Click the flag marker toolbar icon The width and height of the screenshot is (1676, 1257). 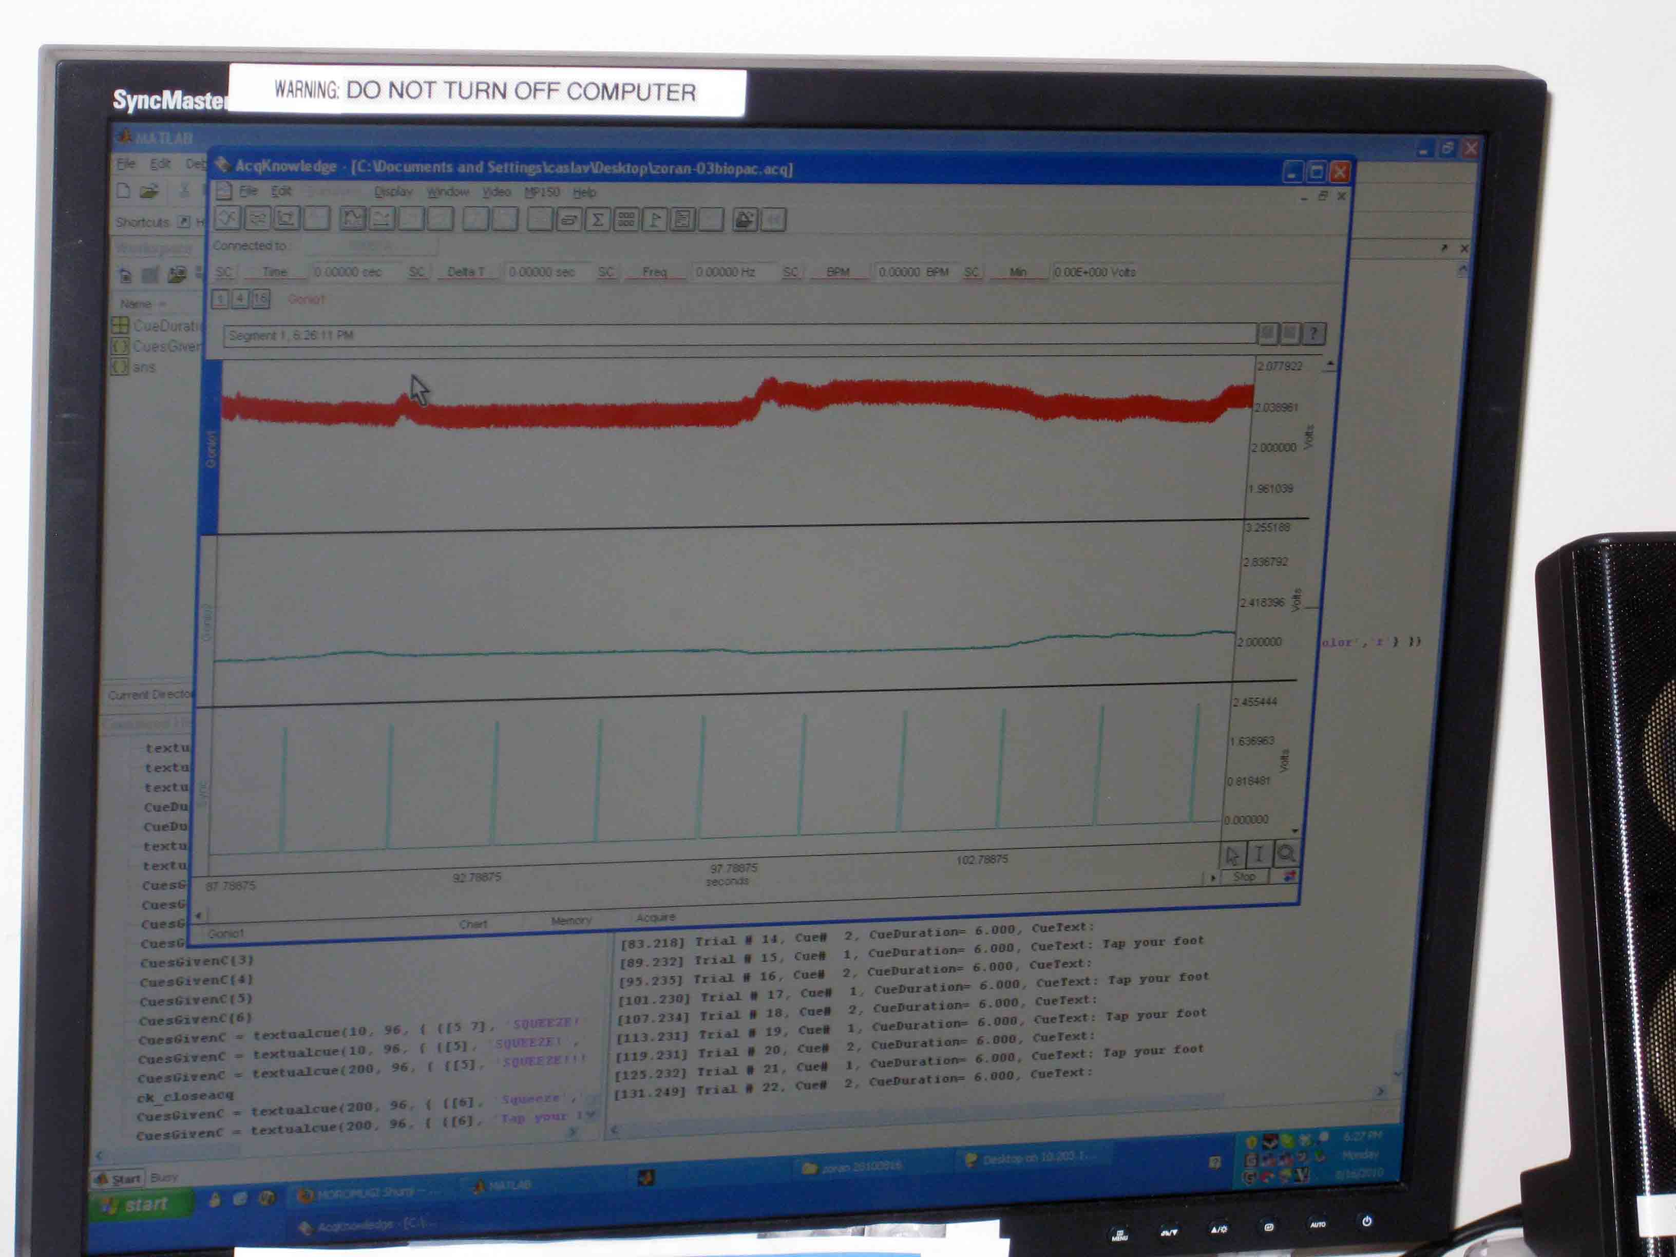tap(655, 220)
